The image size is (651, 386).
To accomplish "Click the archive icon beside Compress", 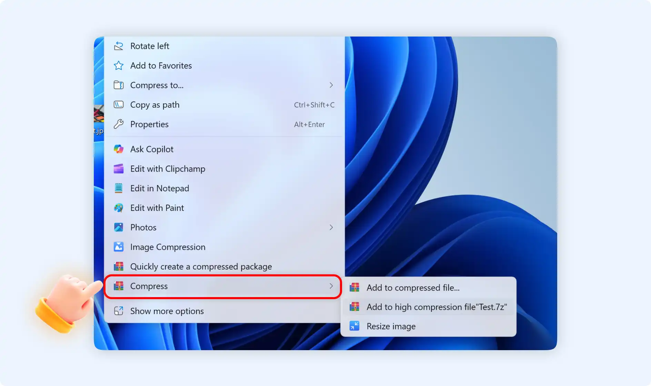I will [119, 286].
